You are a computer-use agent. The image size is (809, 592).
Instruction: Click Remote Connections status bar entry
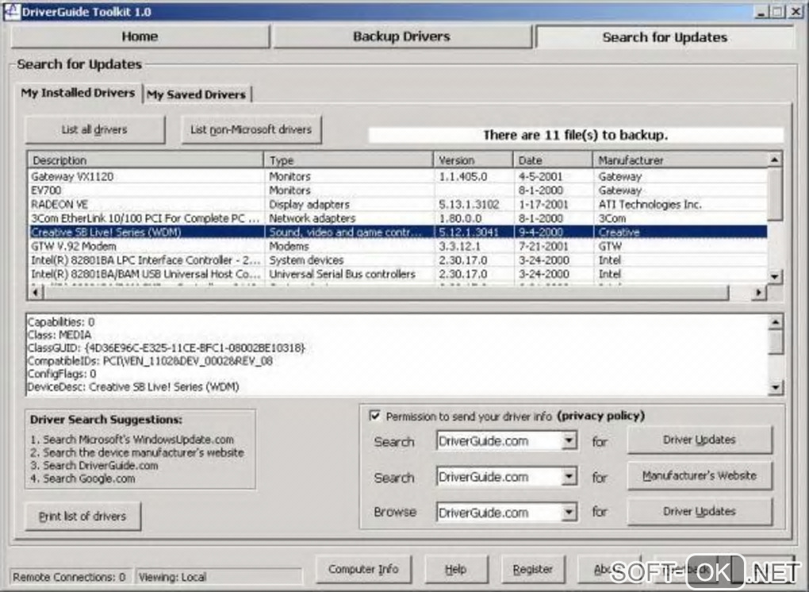coord(70,577)
